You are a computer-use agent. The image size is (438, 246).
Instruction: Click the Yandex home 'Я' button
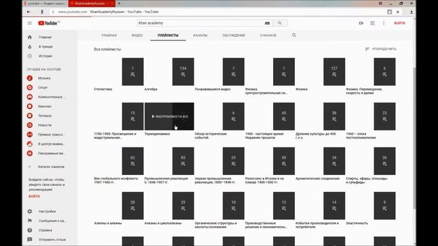coord(42,12)
